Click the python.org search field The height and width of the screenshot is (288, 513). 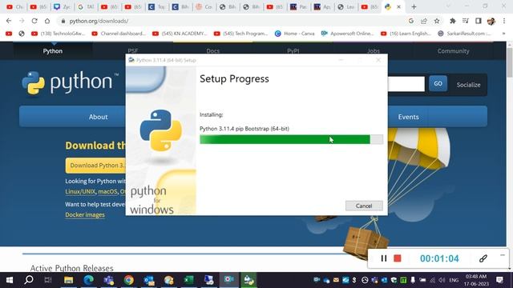point(406,84)
